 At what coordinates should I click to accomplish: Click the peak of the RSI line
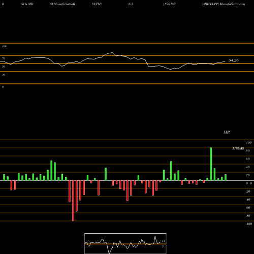point(112,53)
